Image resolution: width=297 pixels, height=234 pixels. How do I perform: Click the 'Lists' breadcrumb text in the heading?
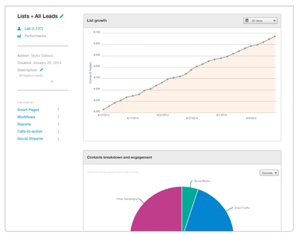23,16
